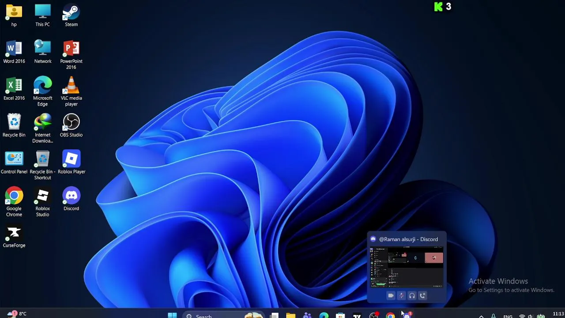Open the weather widget showing 8°C

16,314
